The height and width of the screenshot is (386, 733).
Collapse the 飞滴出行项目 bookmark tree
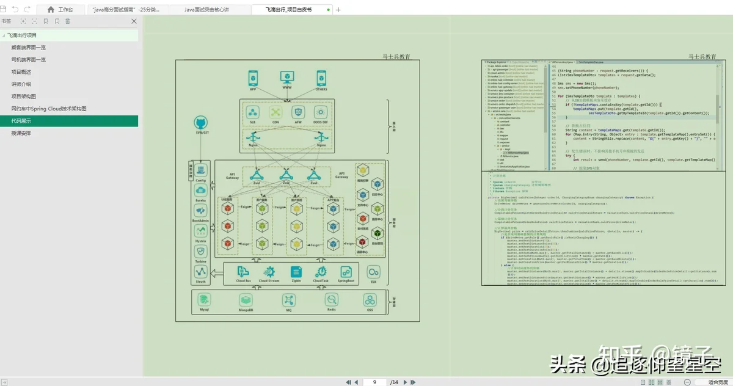(x=4, y=35)
